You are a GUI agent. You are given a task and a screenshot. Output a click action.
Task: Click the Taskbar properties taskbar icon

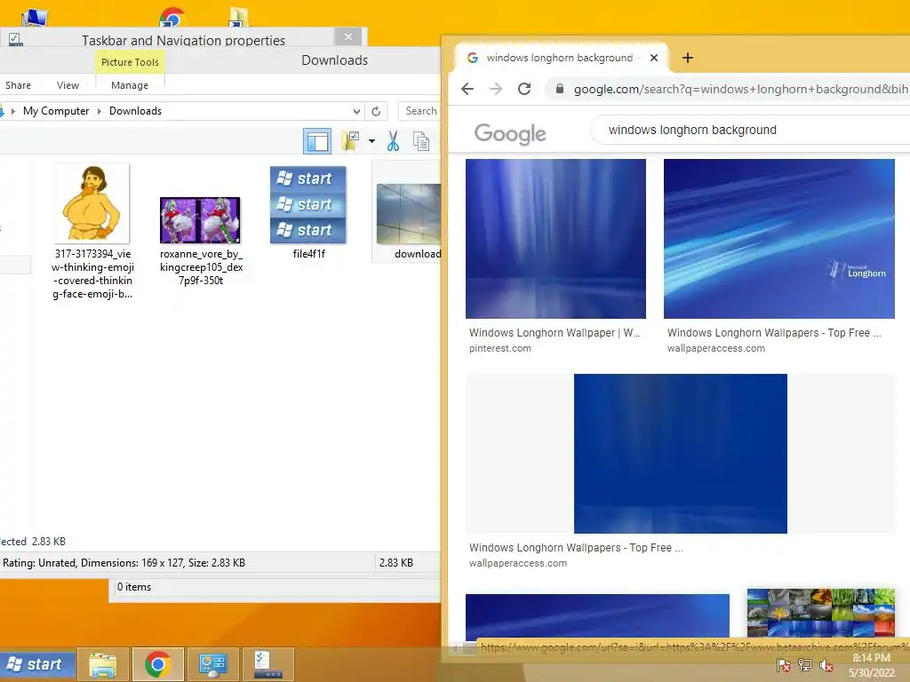pyautogui.click(x=267, y=664)
